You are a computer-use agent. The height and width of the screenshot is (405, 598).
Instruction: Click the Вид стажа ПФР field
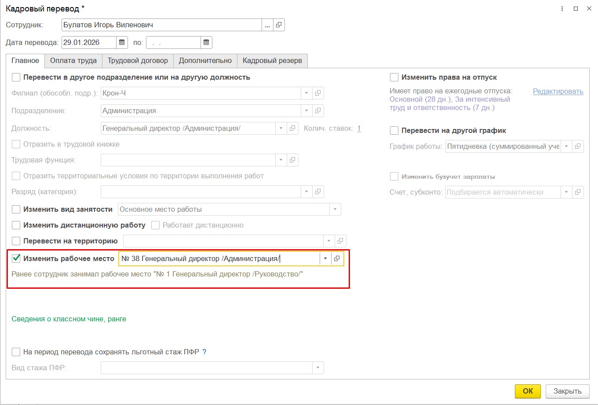pos(207,368)
